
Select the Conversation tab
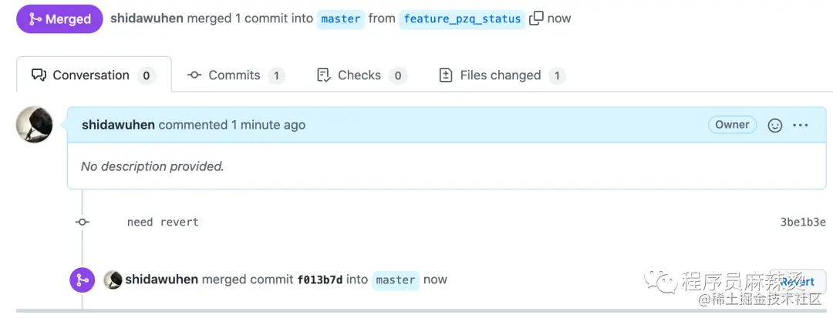click(x=91, y=75)
